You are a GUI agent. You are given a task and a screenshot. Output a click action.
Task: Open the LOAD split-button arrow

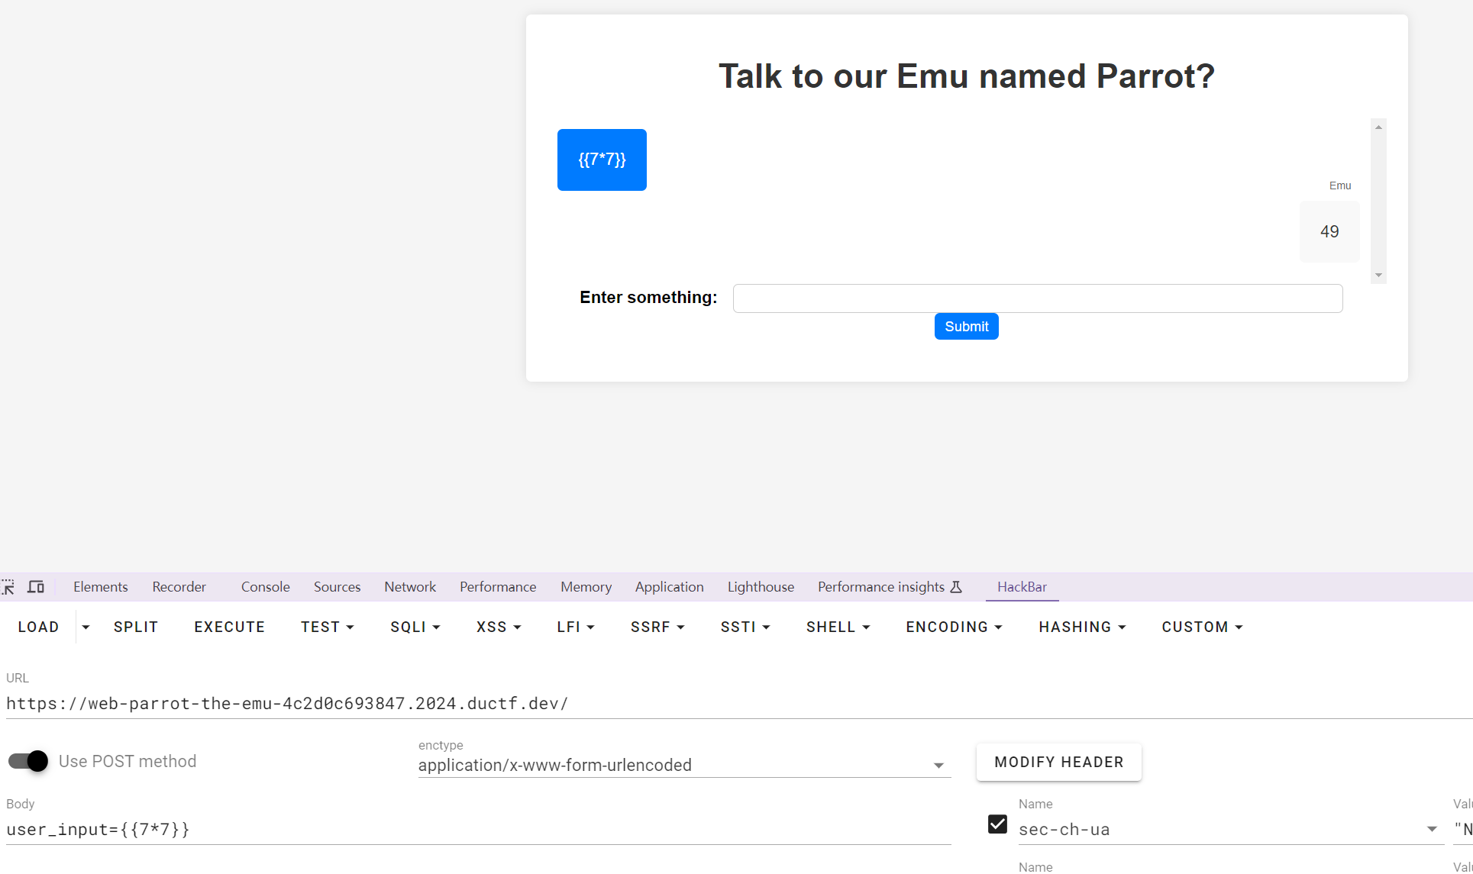[x=86, y=627]
